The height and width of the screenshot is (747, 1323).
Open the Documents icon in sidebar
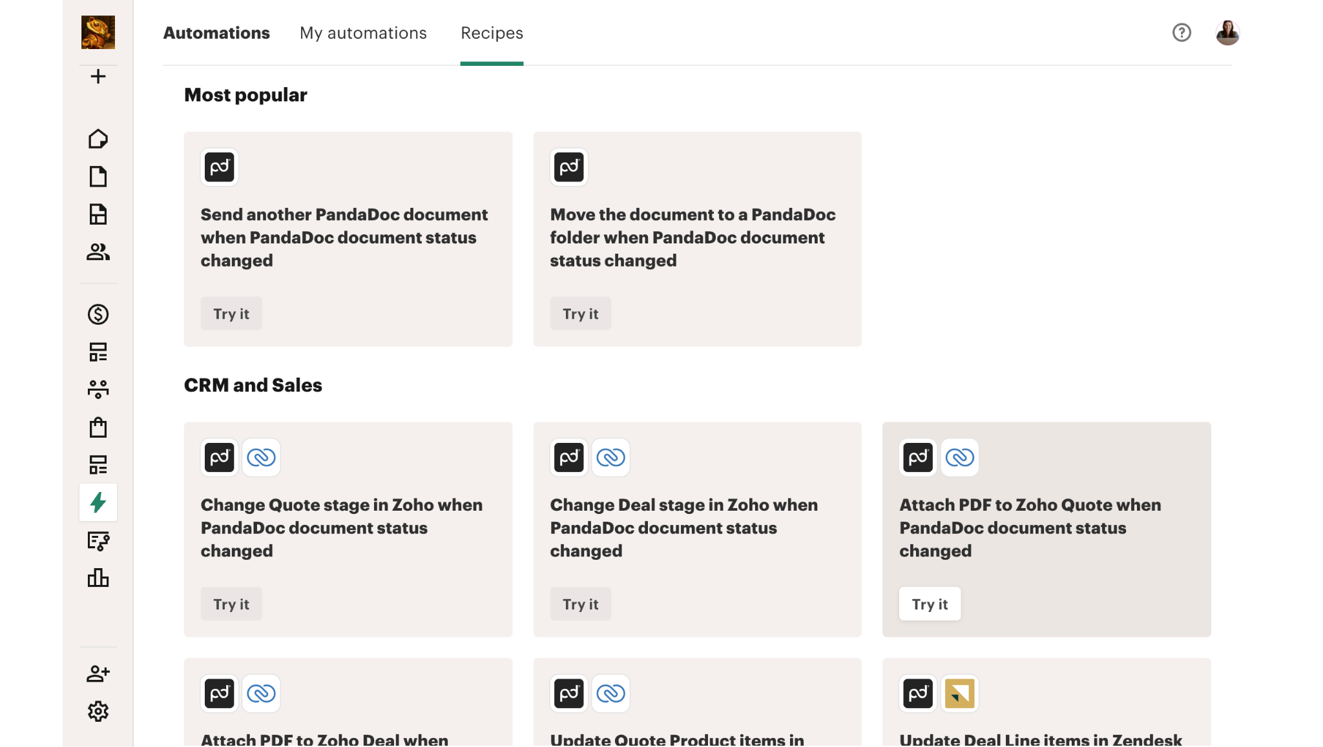pos(98,176)
